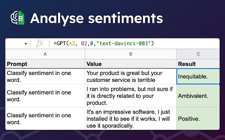Click the GPT for Sheets logo icon
Viewport: 225px width, 140px height.
point(17,18)
